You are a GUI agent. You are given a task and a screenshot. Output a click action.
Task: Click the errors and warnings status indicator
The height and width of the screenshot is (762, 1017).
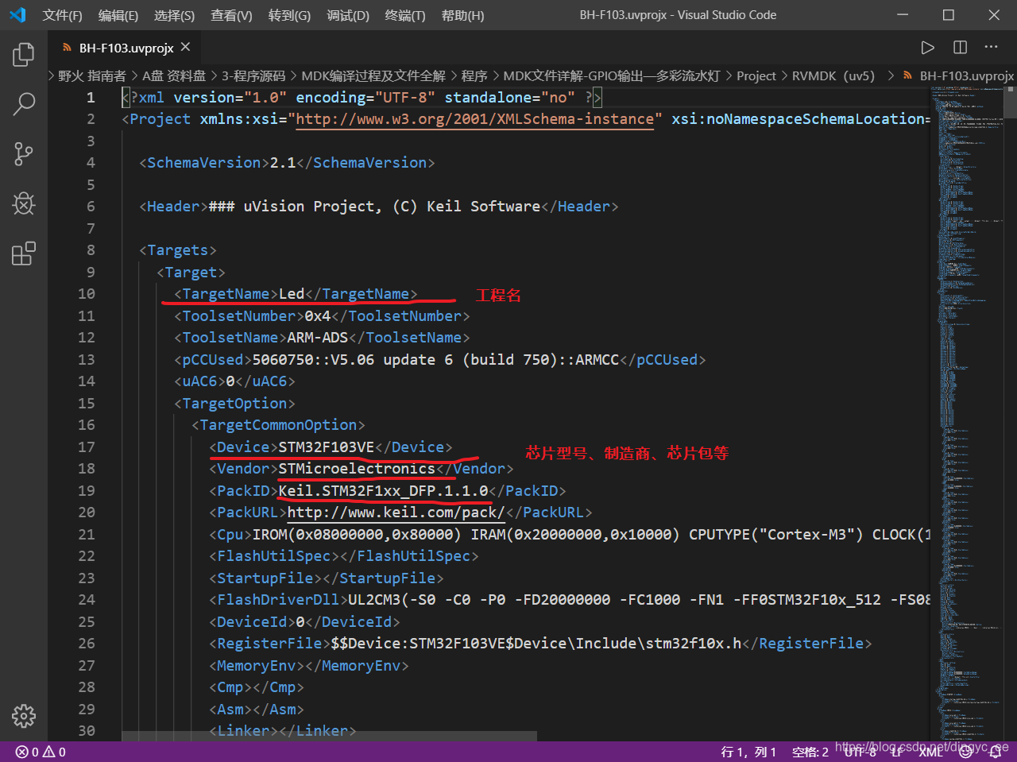(41, 752)
